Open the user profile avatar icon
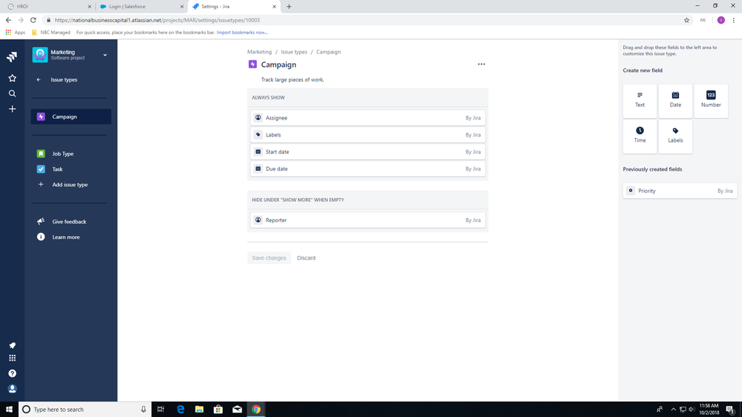Viewport: 742px width, 417px height. [x=13, y=389]
